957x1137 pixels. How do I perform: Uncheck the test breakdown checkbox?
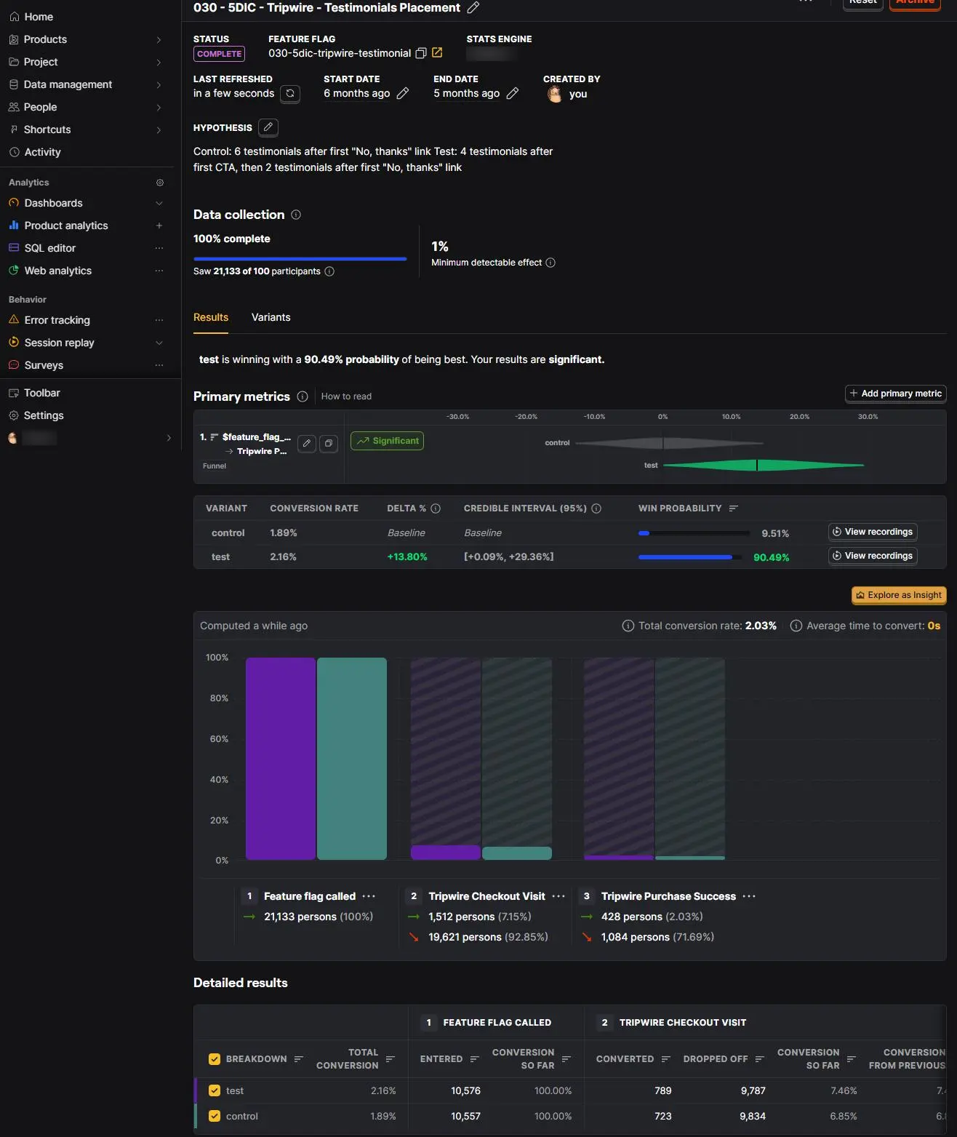tap(215, 1090)
